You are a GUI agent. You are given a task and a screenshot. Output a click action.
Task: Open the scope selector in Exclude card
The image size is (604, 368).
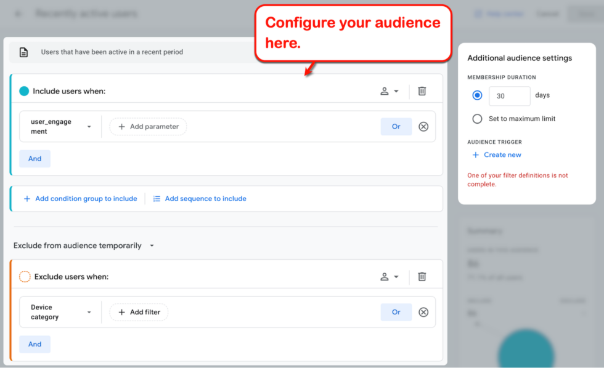[390, 276]
